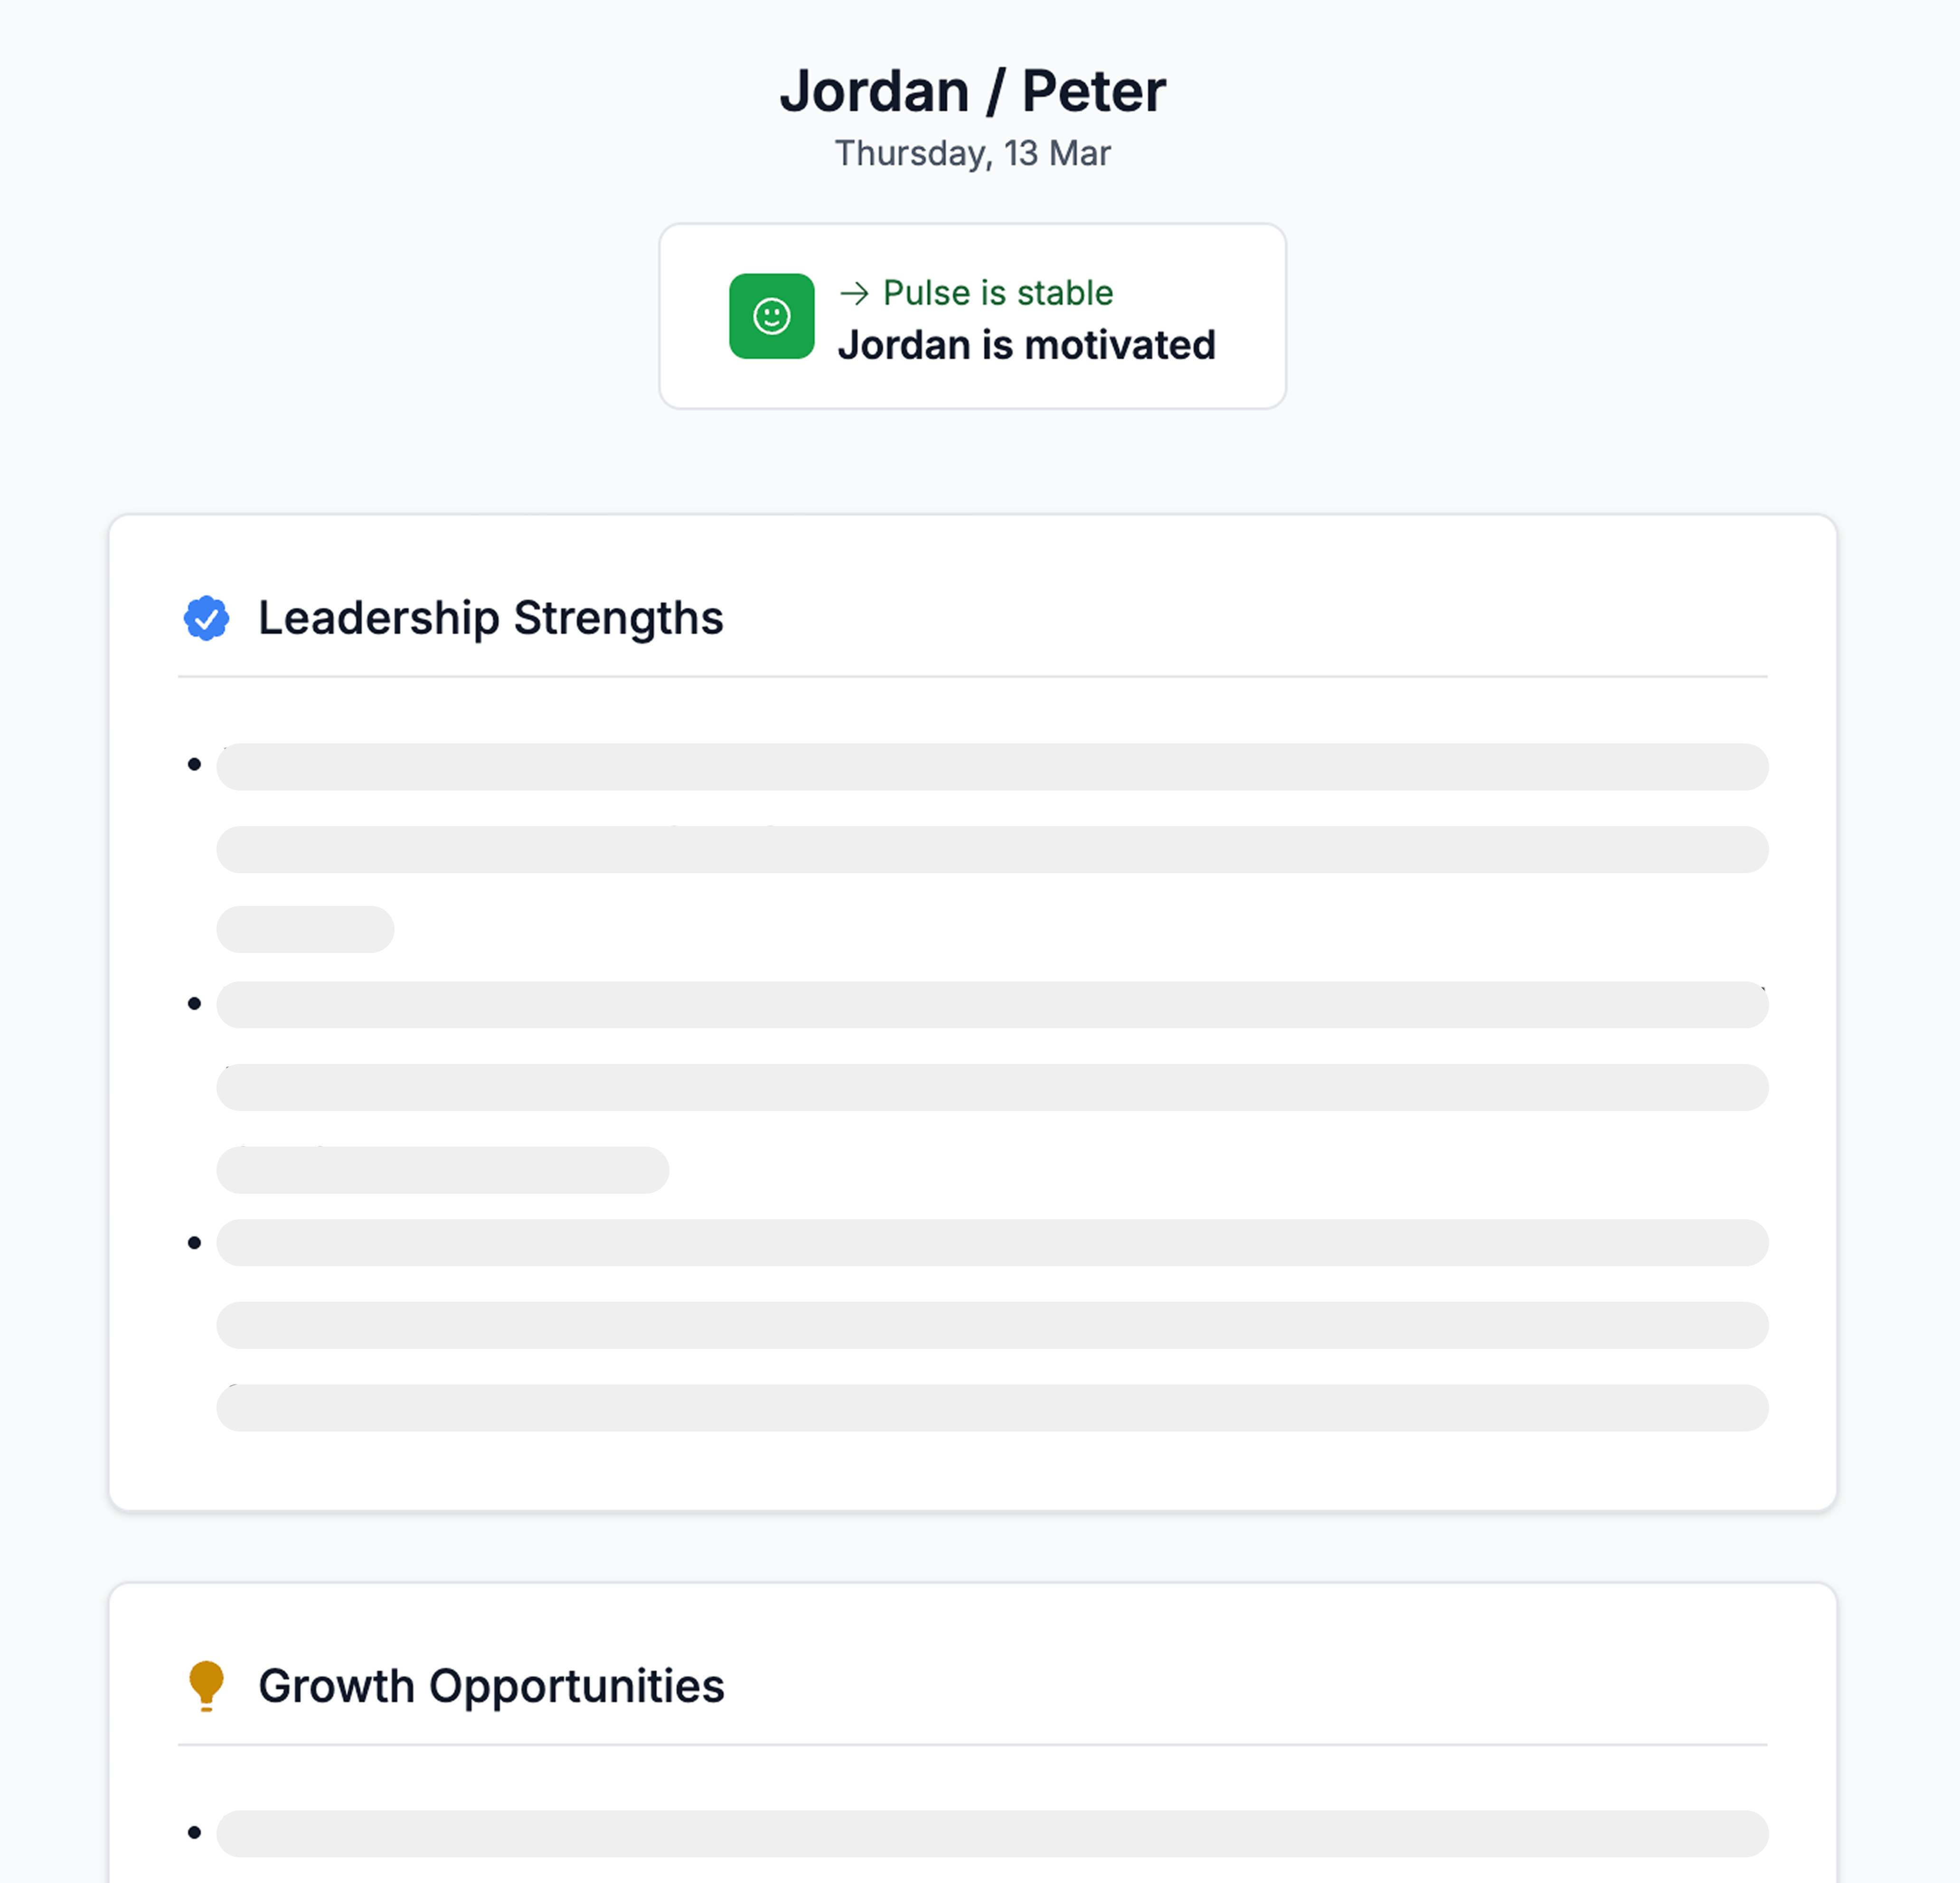Click the divider line under Leadership Strengths heading

click(972, 677)
